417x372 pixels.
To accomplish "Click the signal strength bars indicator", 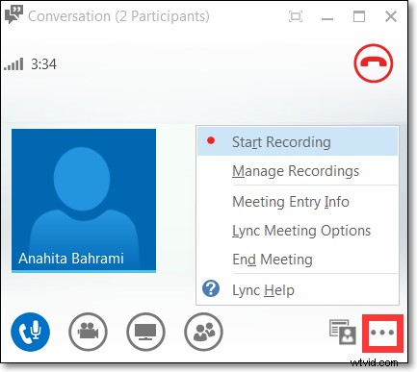I will tap(13, 64).
